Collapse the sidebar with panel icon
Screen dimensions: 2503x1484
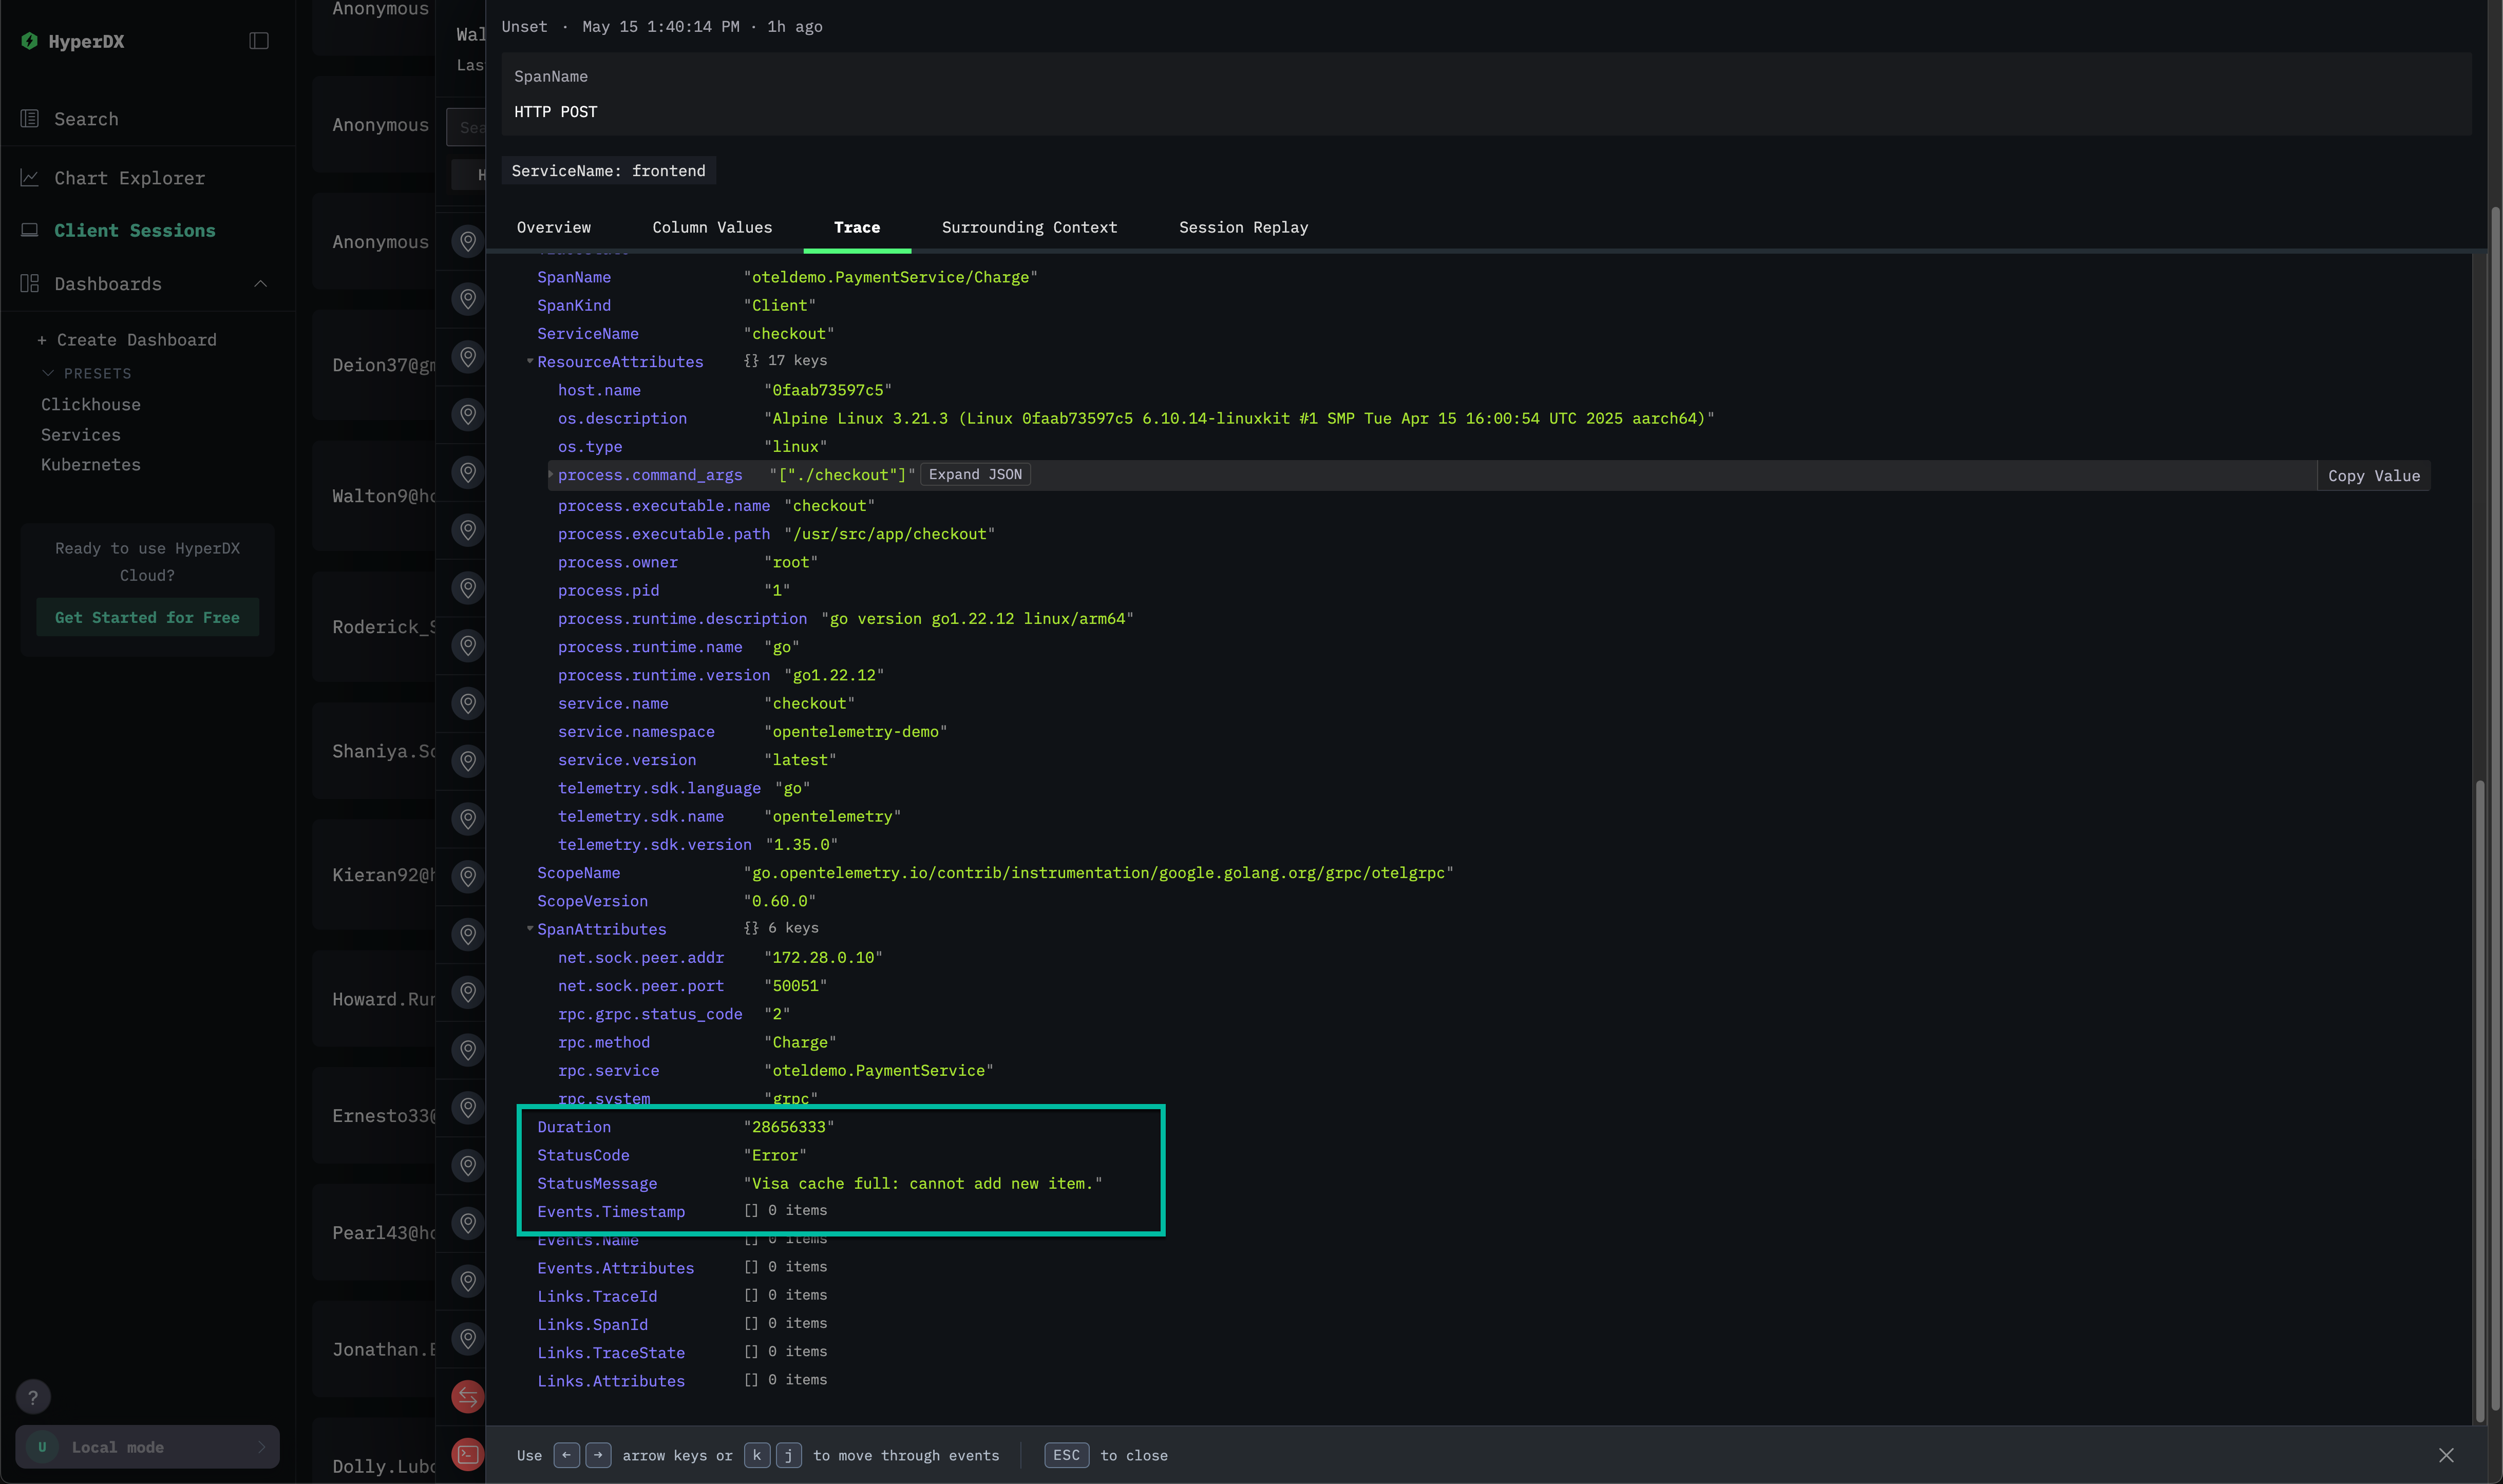[x=259, y=41]
